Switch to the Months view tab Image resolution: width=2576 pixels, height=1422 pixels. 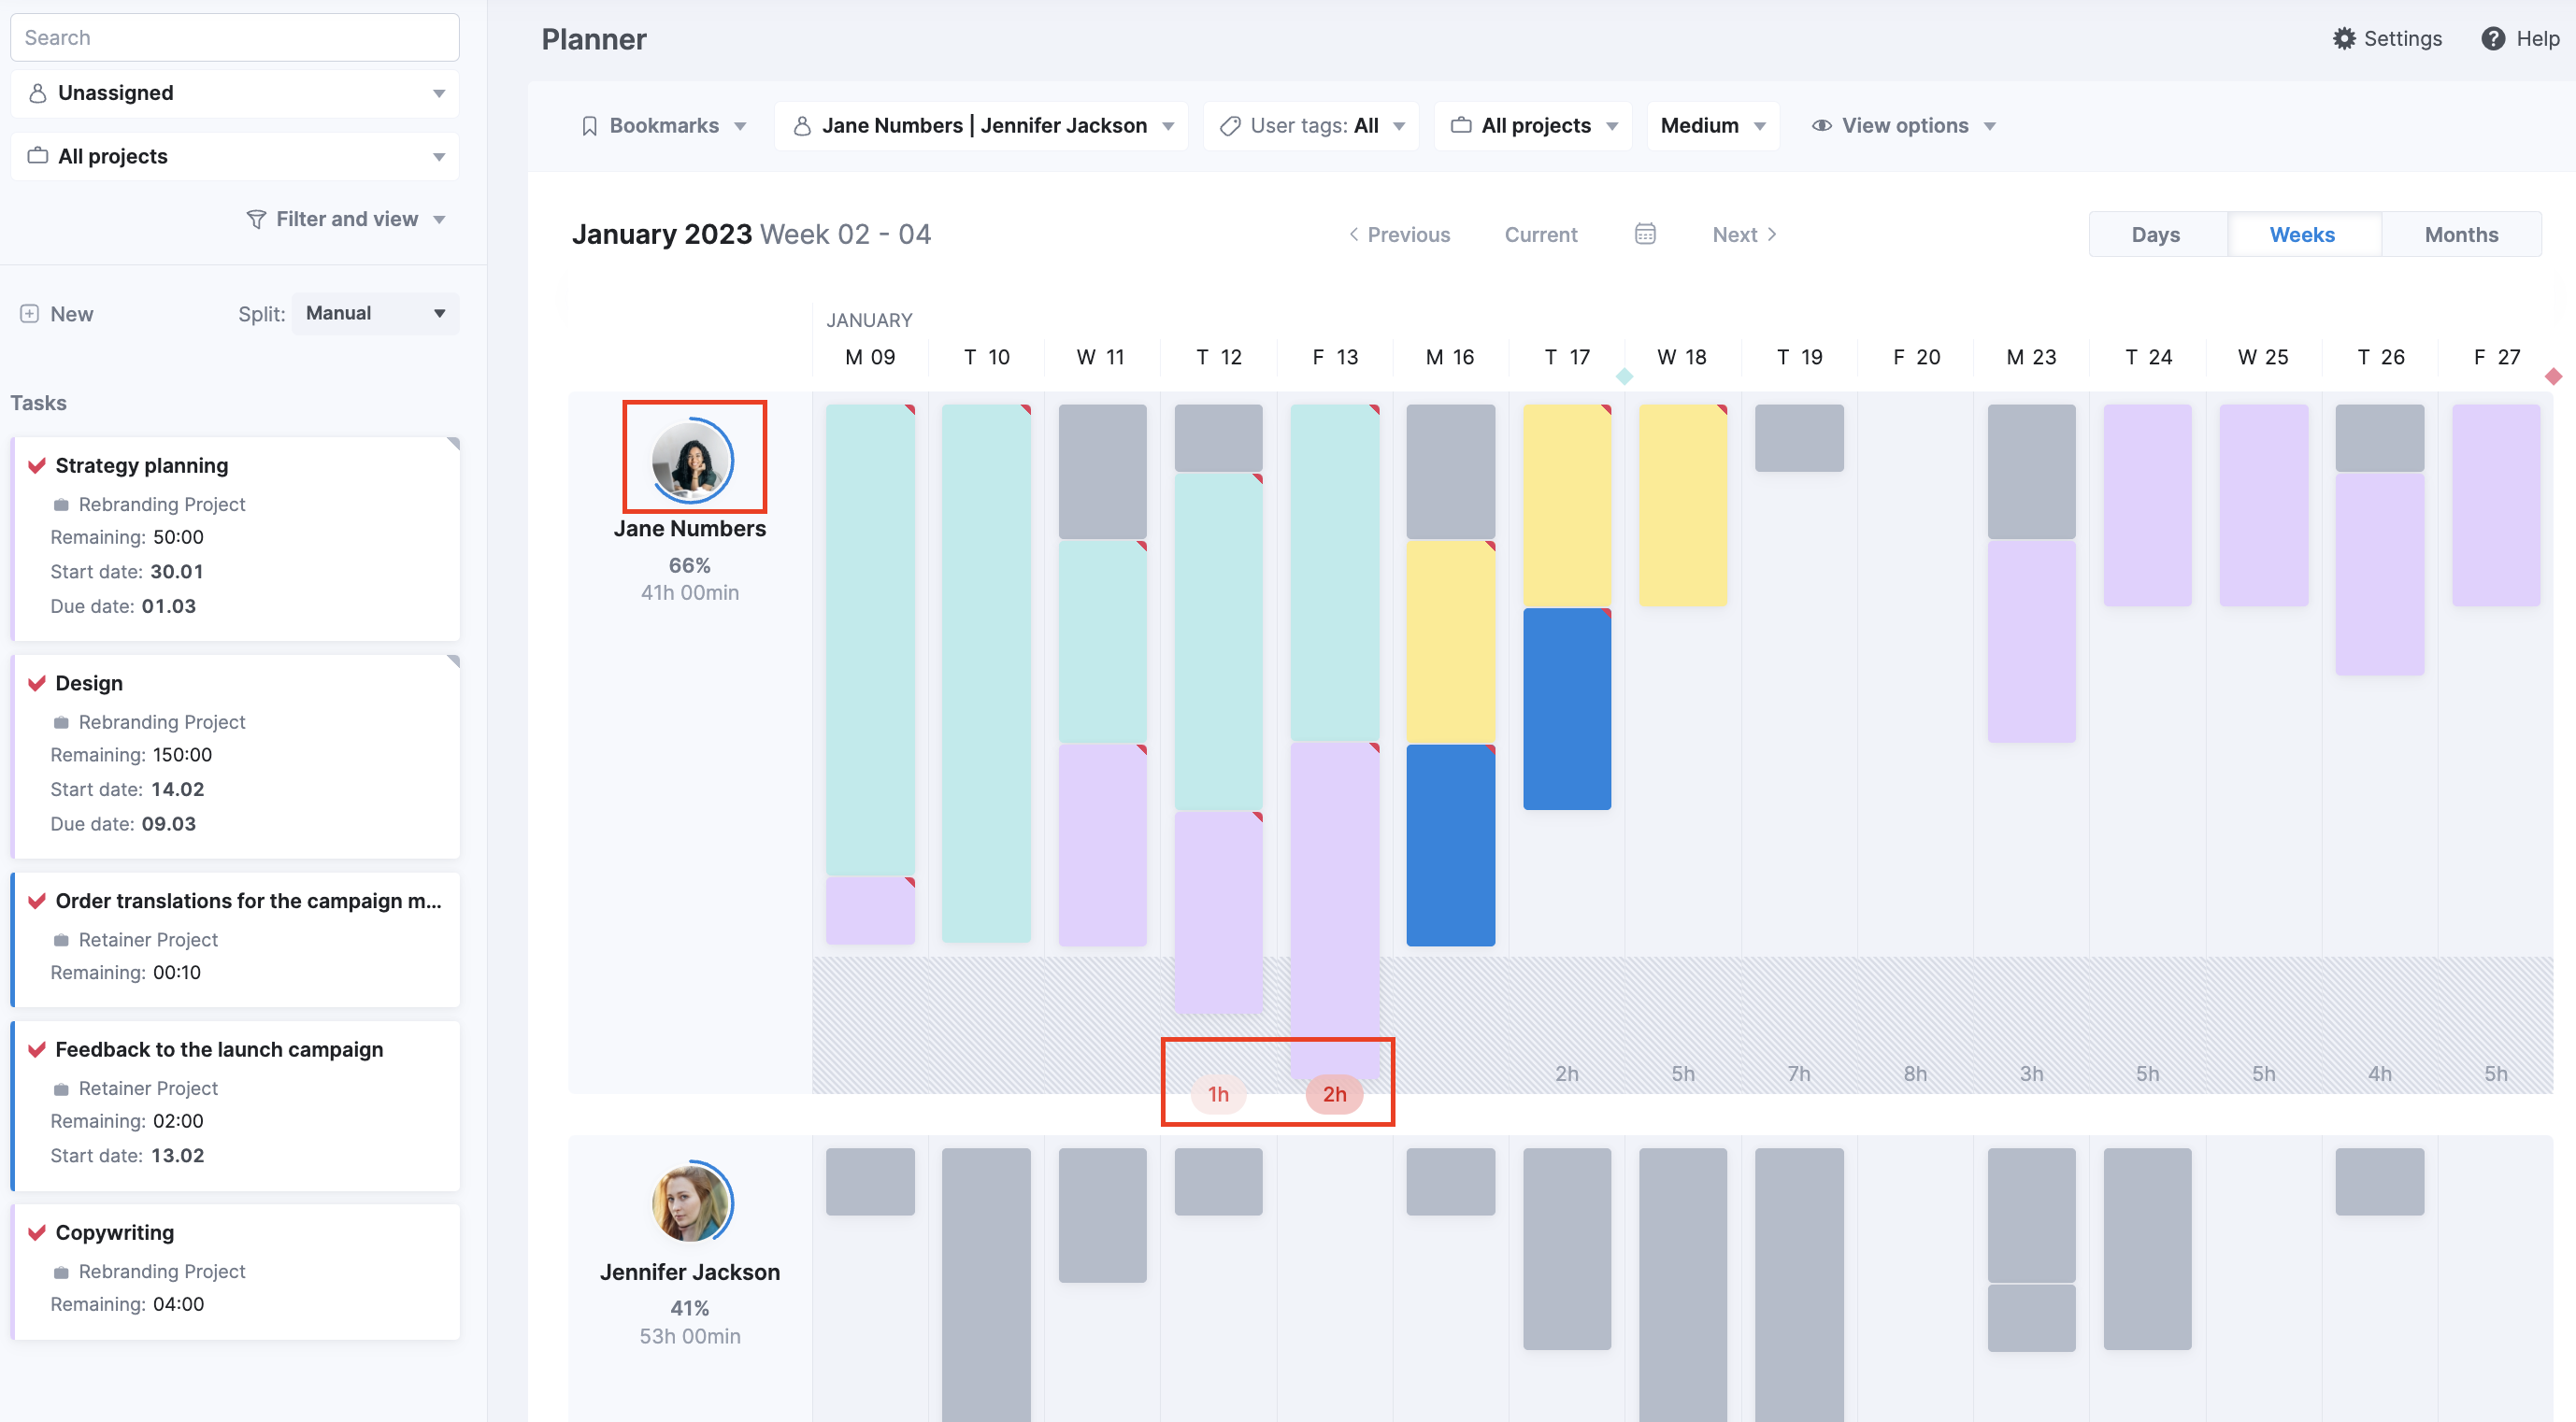[x=2461, y=235]
